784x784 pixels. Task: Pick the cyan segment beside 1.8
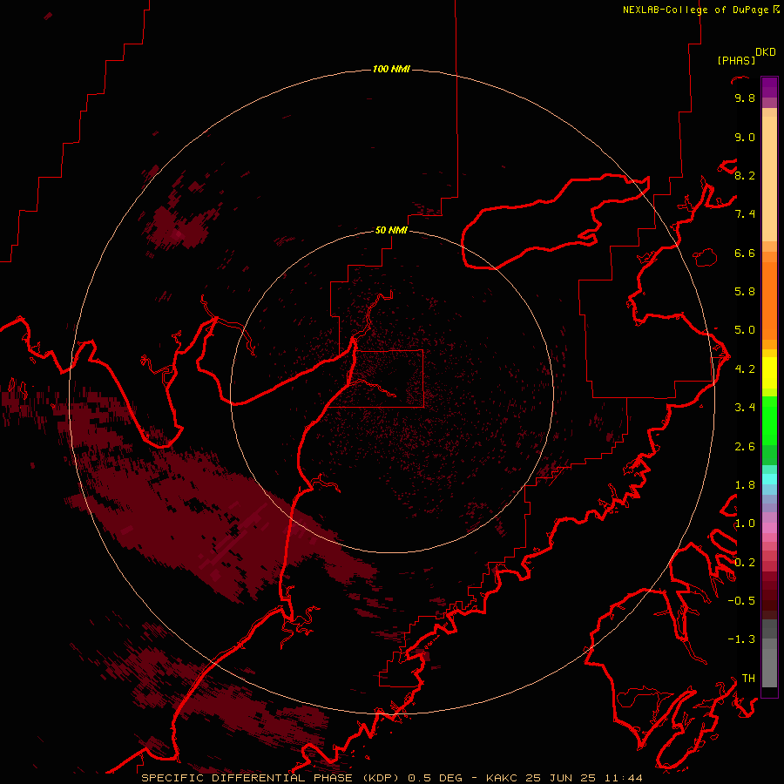769,479
